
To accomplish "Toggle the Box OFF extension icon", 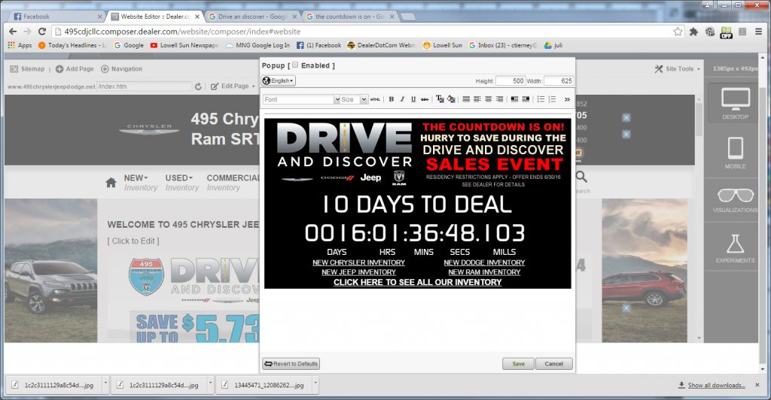I will point(727,32).
